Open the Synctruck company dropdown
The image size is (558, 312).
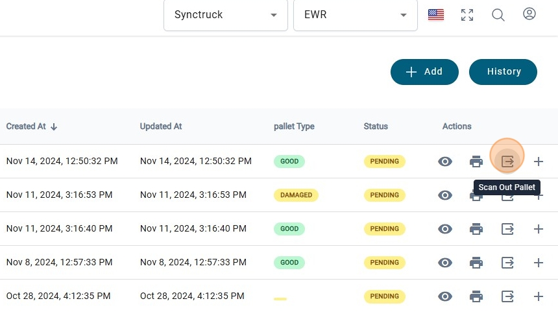click(x=225, y=14)
